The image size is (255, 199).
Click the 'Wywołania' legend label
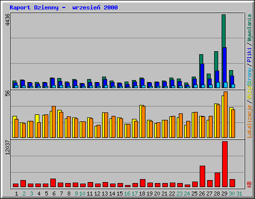(250, 27)
